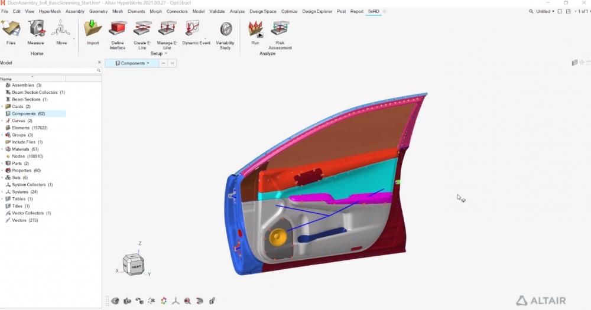Screen dimensions: 591x310
Task: Open the Untitled page dropdown
Action: [x=545, y=11]
